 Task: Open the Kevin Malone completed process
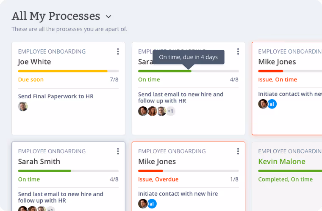pyautogui.click(x=282, y=162)
